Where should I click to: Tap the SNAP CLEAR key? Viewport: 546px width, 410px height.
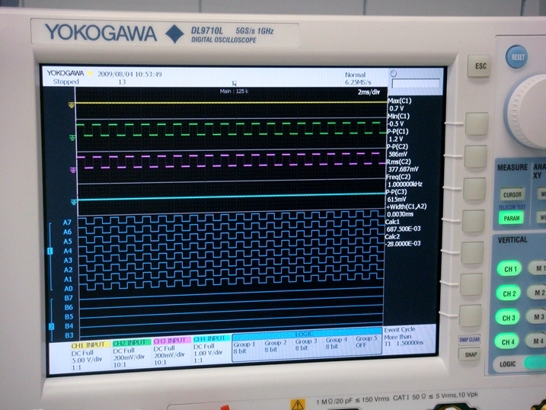(x=469, y=339)
